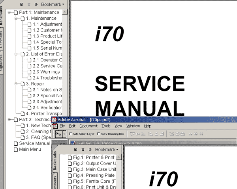Collapse the Part 1: Maintenance bookmark

click(x=9, y=12)
